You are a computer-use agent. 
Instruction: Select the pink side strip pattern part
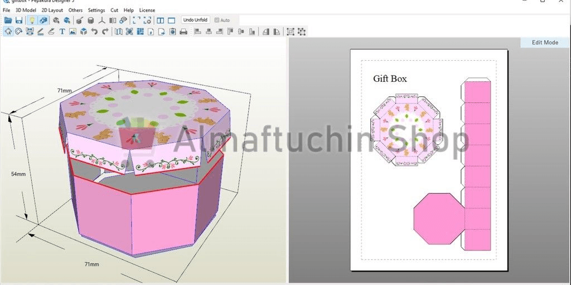477,164
